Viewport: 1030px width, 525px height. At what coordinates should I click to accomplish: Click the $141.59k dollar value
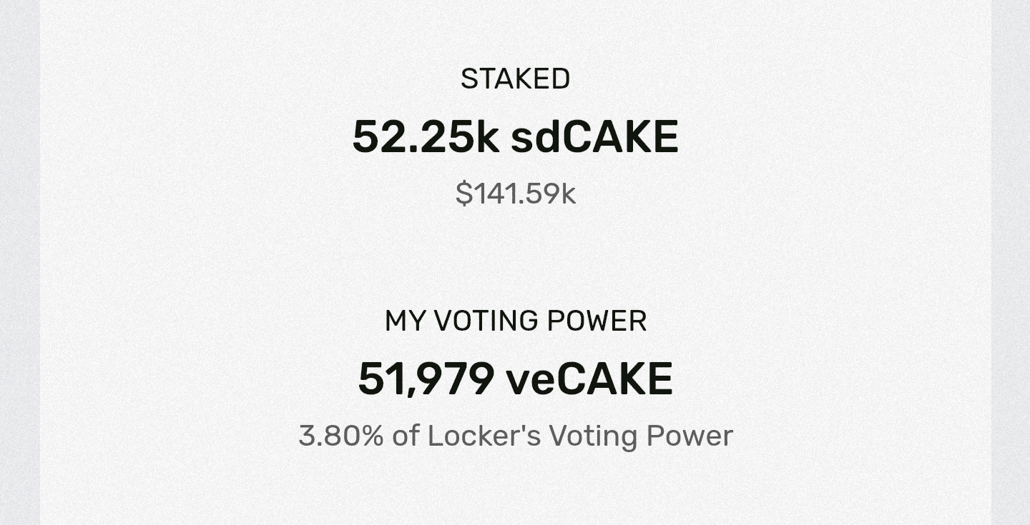point(515,194)
